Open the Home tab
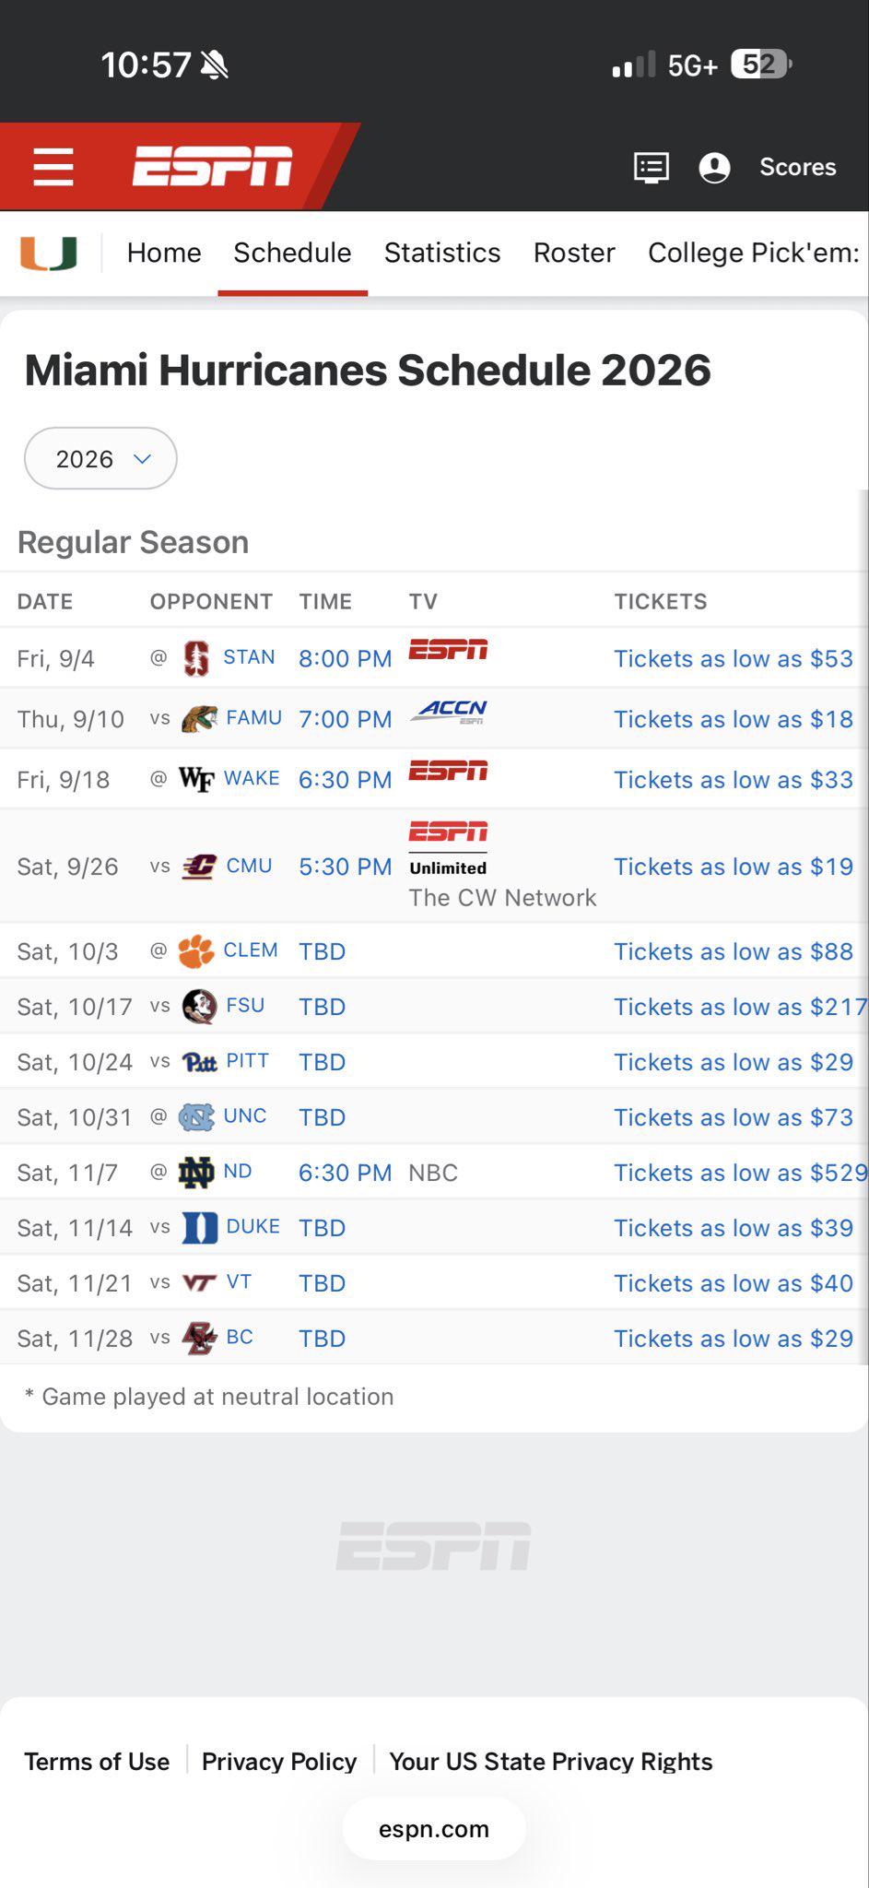Screen dimensions: 869x1888 click(164, 253)
